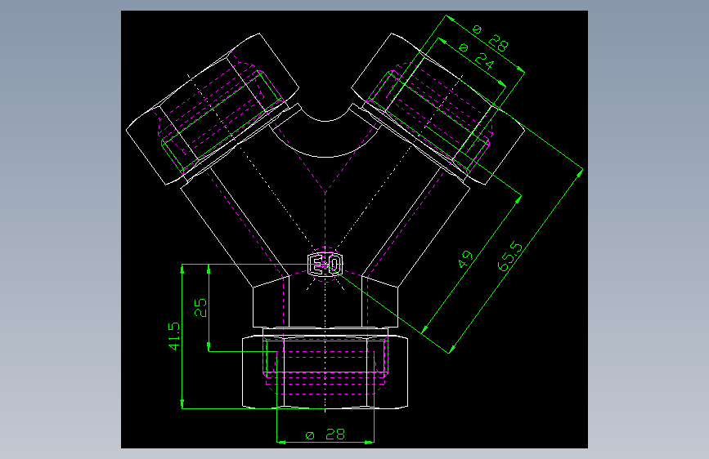Viewport: 709px width, 459px height.
Task: Click the 65.5 angled dimension value
Action: coord(509,256)
